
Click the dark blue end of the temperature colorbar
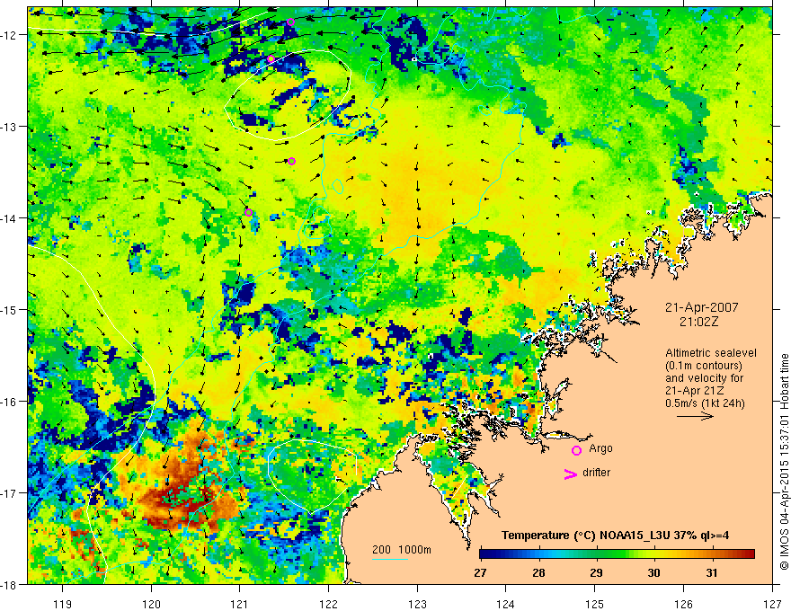point(485,554)
